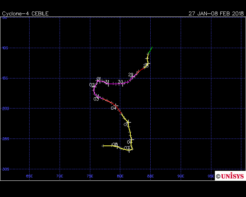The width and height of the screenshot is (246, 197).
Task: Select the track marker labeled 28
Action: [x=146, y=66]
